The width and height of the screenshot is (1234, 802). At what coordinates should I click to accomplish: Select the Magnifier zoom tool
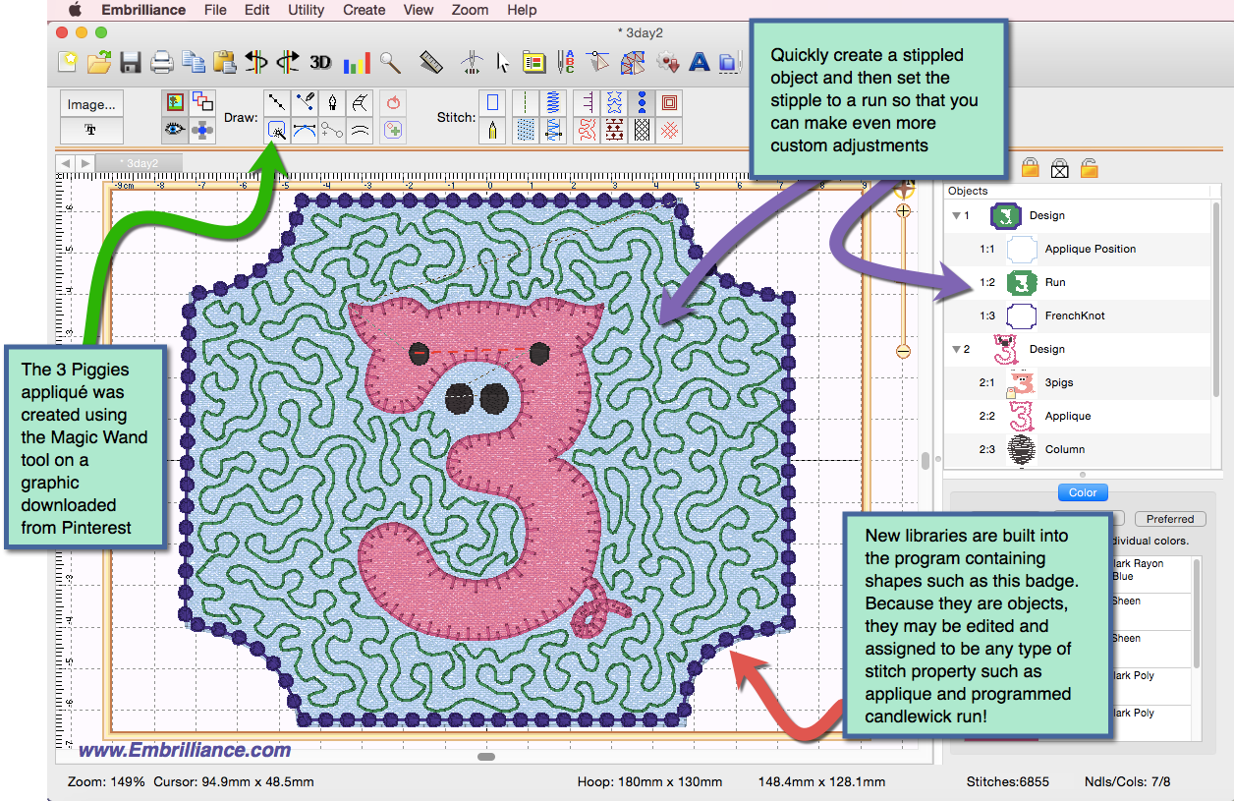390,61
